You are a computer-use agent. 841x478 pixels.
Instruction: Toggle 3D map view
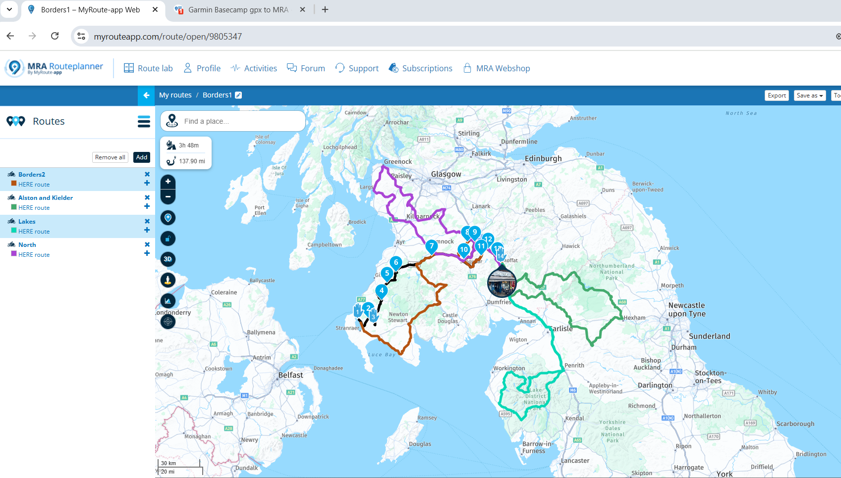[168, 259]
